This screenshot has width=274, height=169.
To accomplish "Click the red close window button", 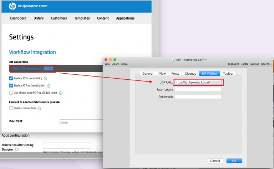I will tap(106, 59).
